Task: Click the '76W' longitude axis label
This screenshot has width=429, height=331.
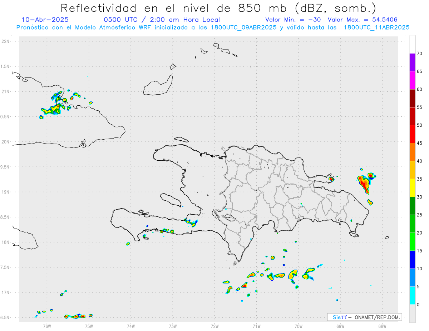Action: [47, 326]
